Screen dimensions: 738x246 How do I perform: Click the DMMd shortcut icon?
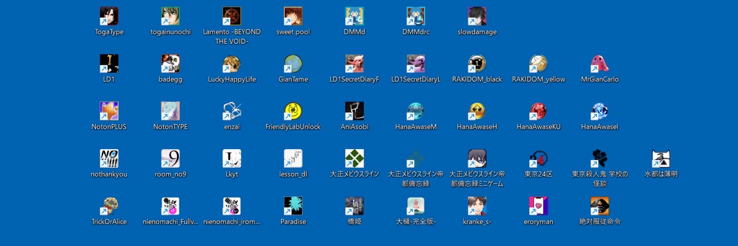[x=355, y=16]
